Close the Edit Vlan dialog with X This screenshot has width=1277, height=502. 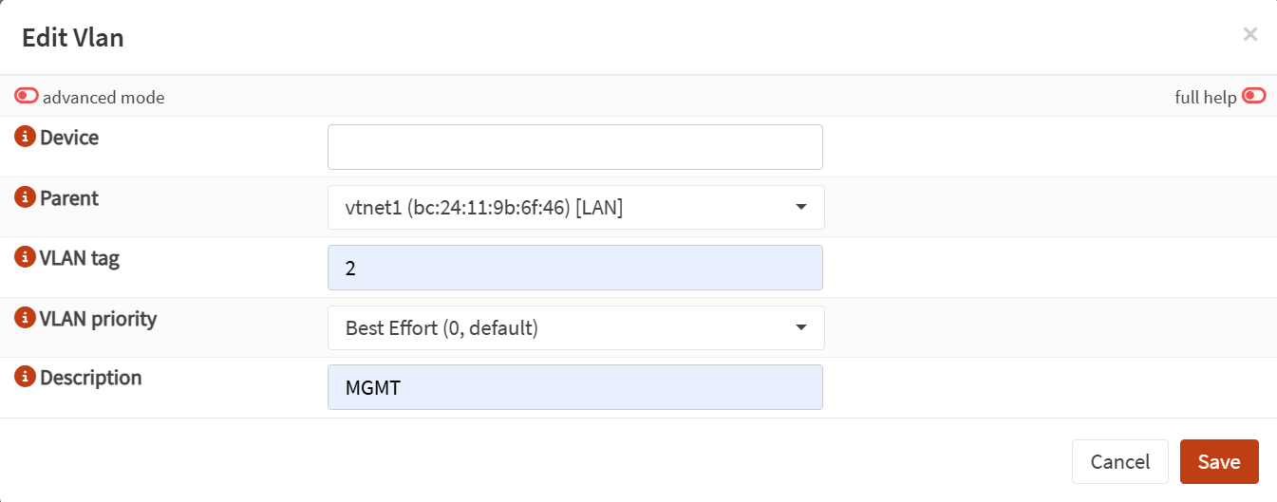tap(1250, 35)
